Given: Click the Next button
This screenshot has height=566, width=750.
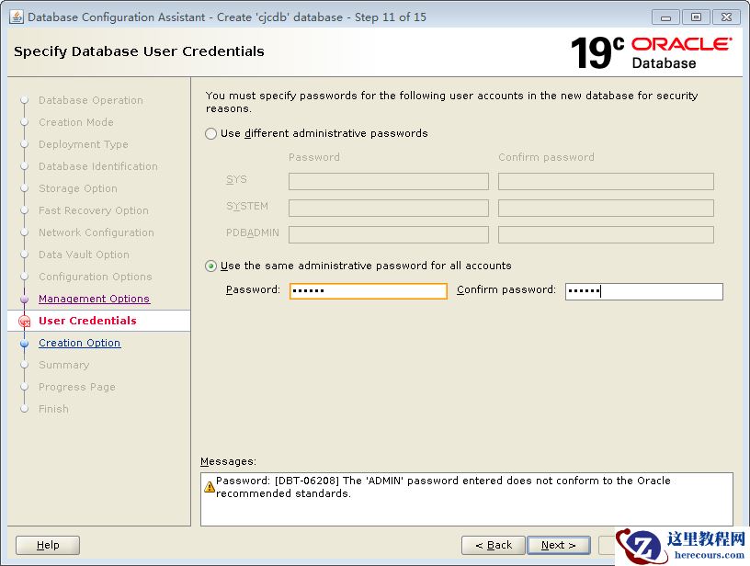Looking at the screenshot, I should (x=558, y=545).
